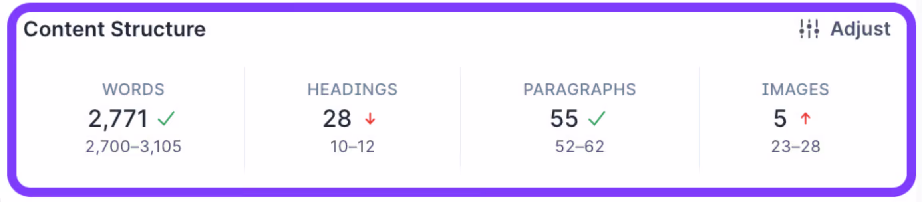
Task: Click the word count value 2,771
Action: (118, 119)
